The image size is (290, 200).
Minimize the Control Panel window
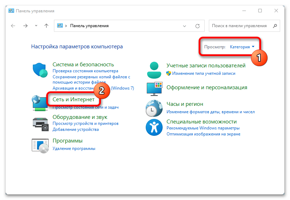[244, 11]
